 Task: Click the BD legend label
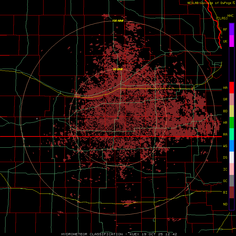tap(225, 111)
